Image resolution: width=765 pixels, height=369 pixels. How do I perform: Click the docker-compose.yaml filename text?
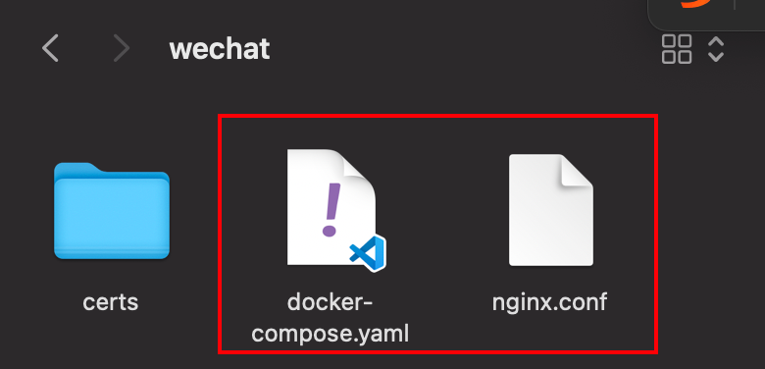(x=330, y=318)
